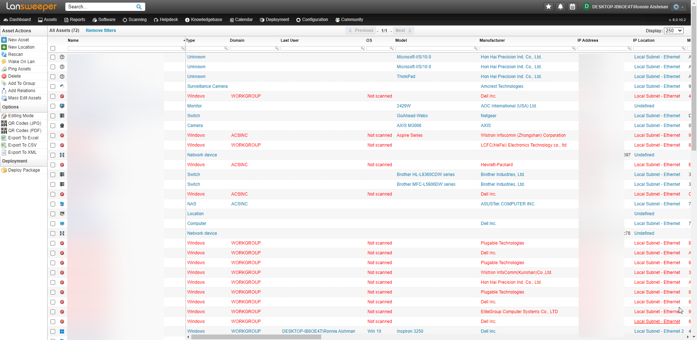Open the Dashboard menu

coord(17,20)
